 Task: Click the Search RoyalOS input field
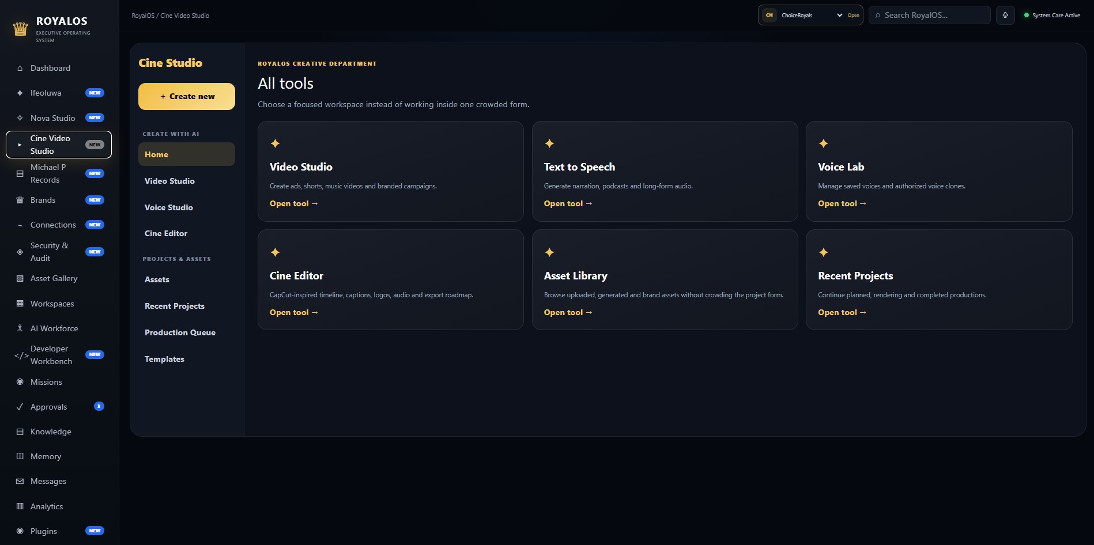tap(929, 15)
